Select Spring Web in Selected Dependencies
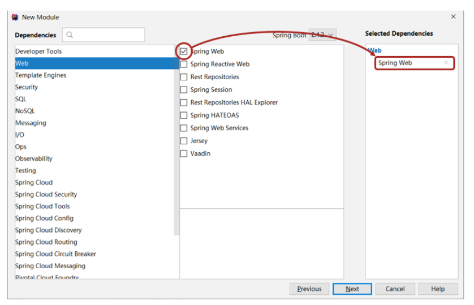474x305 pixels. tap(415, 63)
